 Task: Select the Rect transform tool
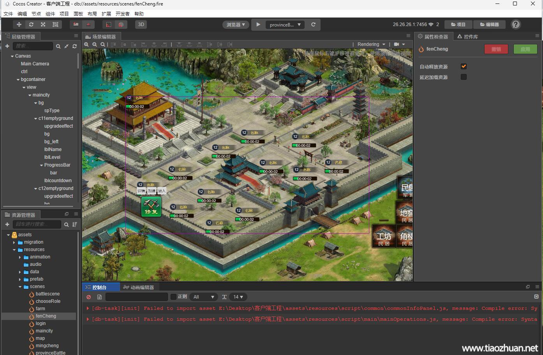(55, 25)
